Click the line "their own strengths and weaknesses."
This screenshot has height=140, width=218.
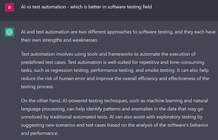click(60, 40)
